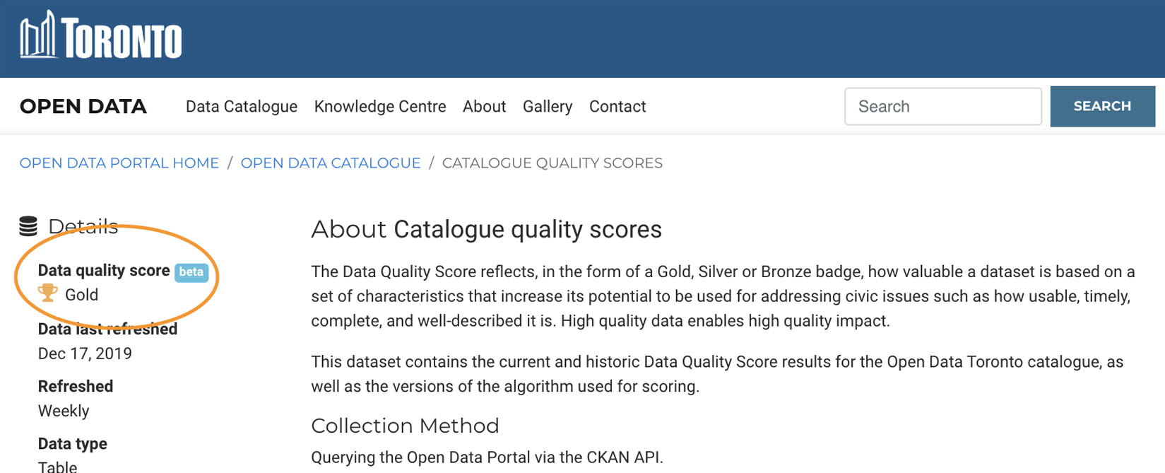Click the Toronto city logo
Screen dimensions: 1165x473
101,35
